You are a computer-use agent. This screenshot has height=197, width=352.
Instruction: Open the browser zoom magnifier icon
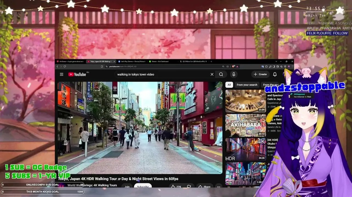[223, 66]
